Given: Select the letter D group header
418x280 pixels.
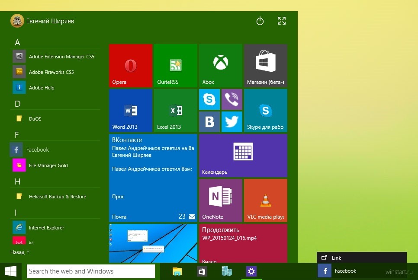Looking at the screenshot, I should 18,104.
